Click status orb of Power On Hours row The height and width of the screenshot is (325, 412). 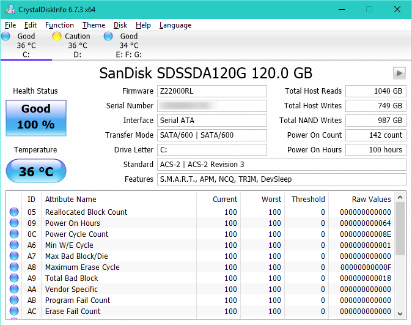(x=14, y=223)
